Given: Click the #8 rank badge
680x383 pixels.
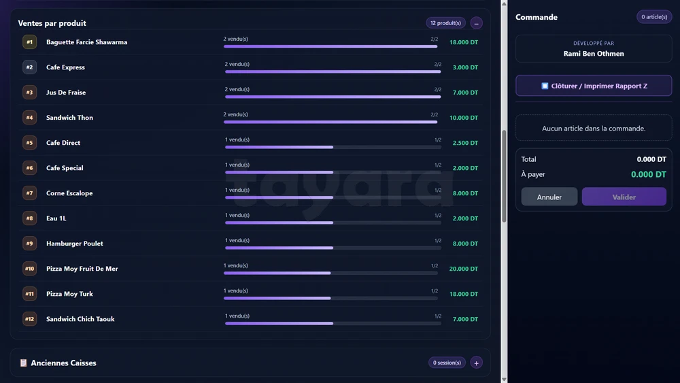Looking at the screenshot, I should [x=29, y=218].
